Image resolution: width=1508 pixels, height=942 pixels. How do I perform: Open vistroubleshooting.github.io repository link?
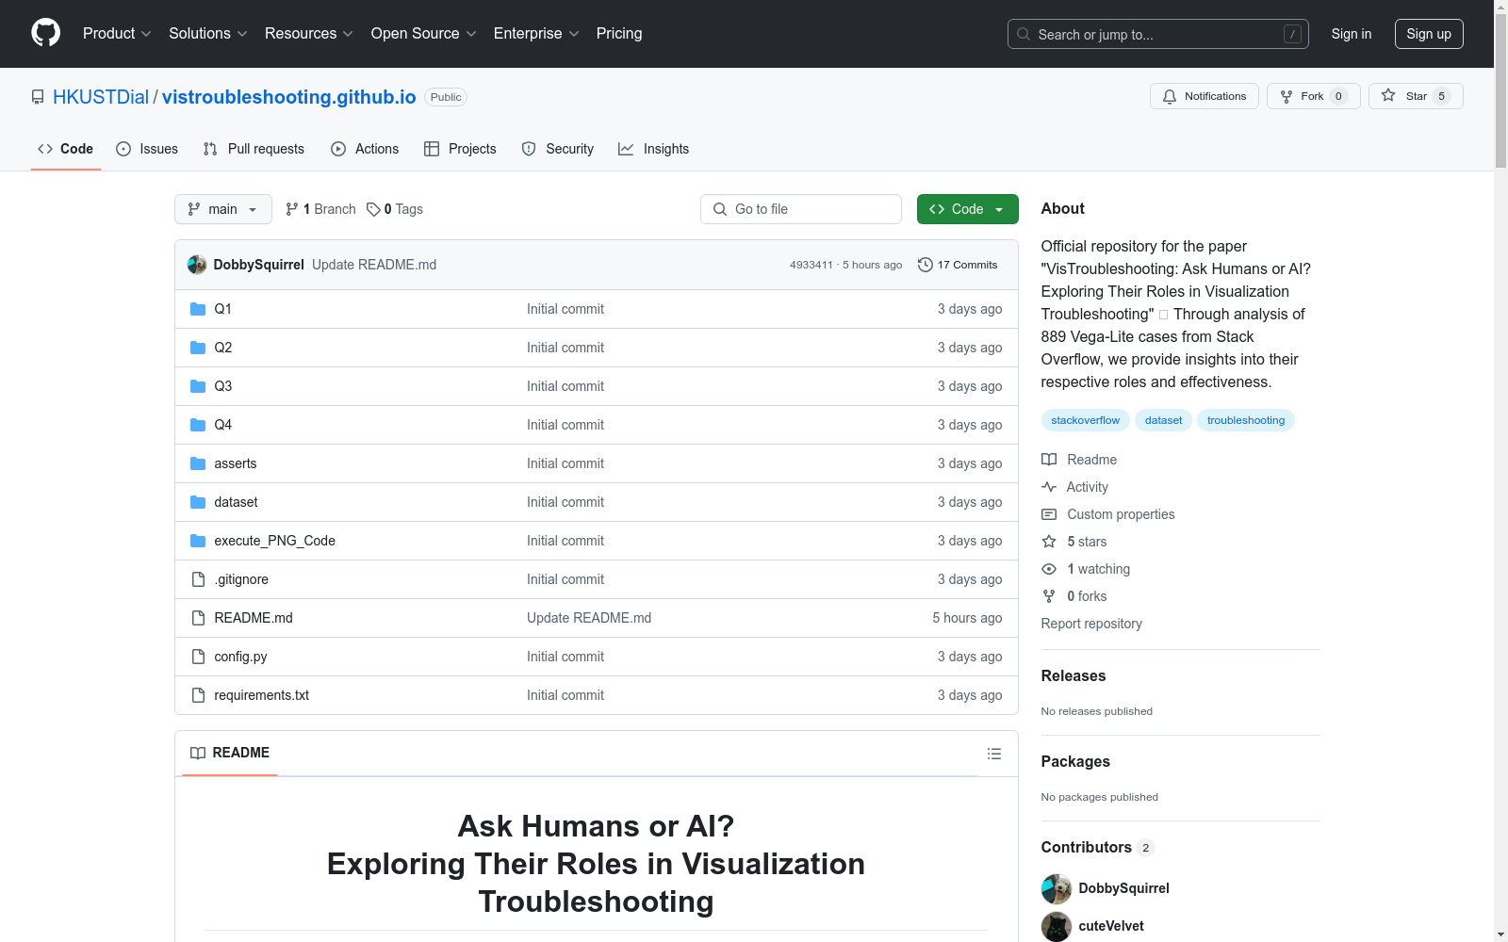[288, 97]
